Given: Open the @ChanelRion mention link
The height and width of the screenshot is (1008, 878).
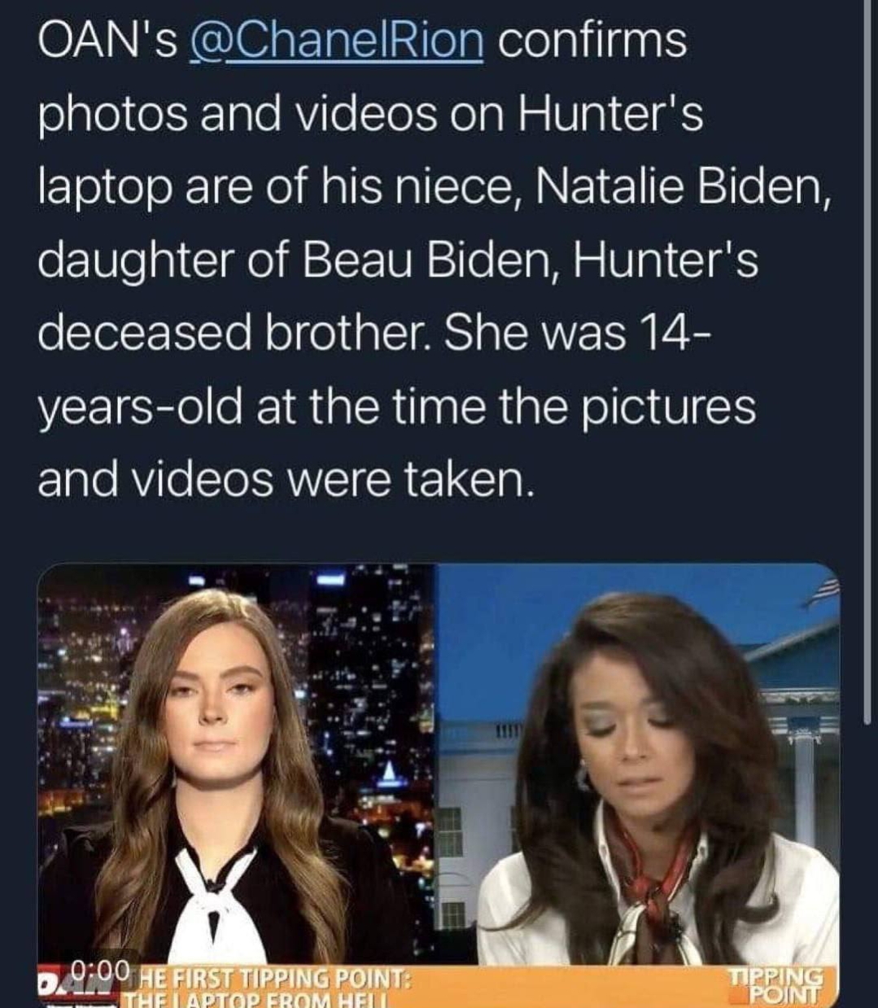Looking at the screenshot, I should tap(335, 40).
